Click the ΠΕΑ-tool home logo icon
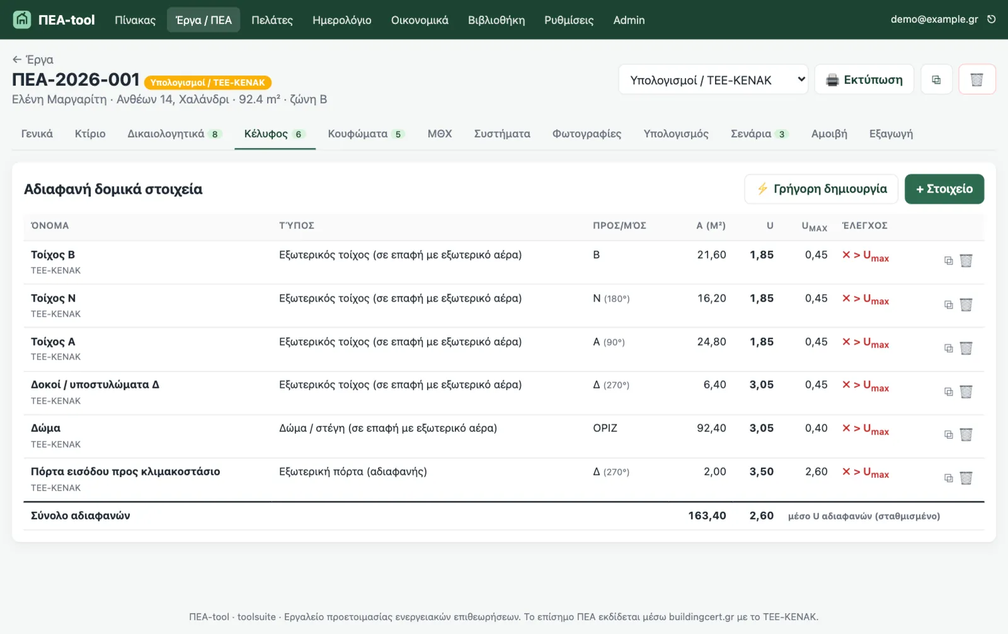The image size is (1008, 634). pyautogui.click(x=22, y=20)
